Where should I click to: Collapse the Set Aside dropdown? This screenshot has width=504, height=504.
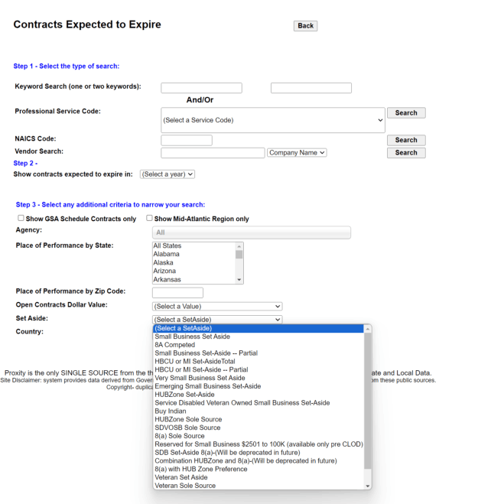click(217, 320)
